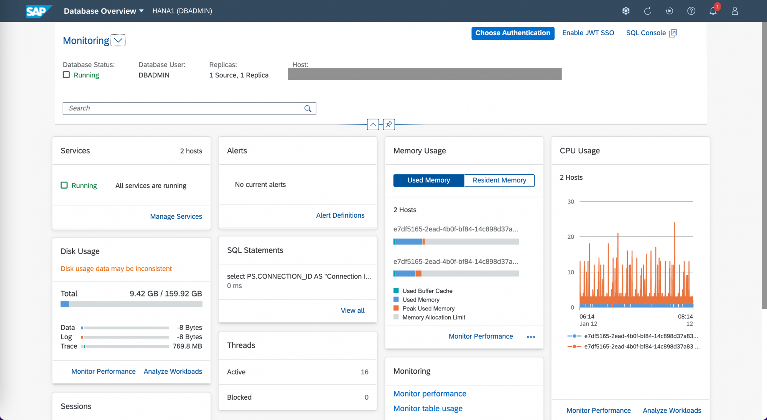Click the Services card title
This screenshot has width=767, height=420.
click(x=75, y=151)
